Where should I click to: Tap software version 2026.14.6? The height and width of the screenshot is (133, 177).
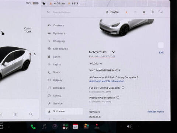tap(95, 117)
